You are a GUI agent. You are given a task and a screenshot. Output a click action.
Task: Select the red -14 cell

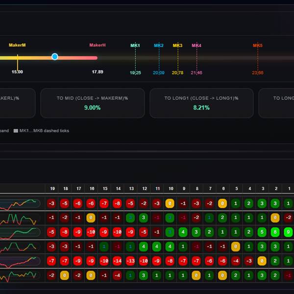pyautogui.click(x=118, y=261)
